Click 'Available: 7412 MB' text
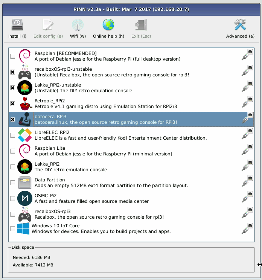 tap(33, 265)
